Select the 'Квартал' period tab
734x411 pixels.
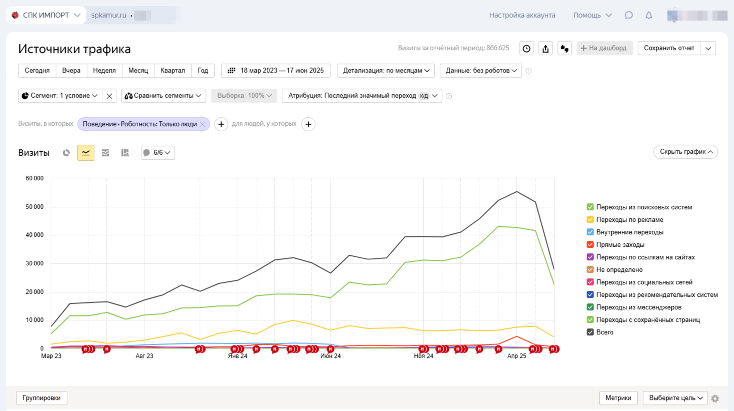pyautogui.click(x=172, y=71)
